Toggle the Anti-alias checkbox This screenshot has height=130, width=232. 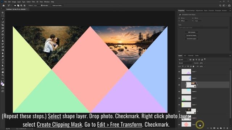[x=42, y=5]
